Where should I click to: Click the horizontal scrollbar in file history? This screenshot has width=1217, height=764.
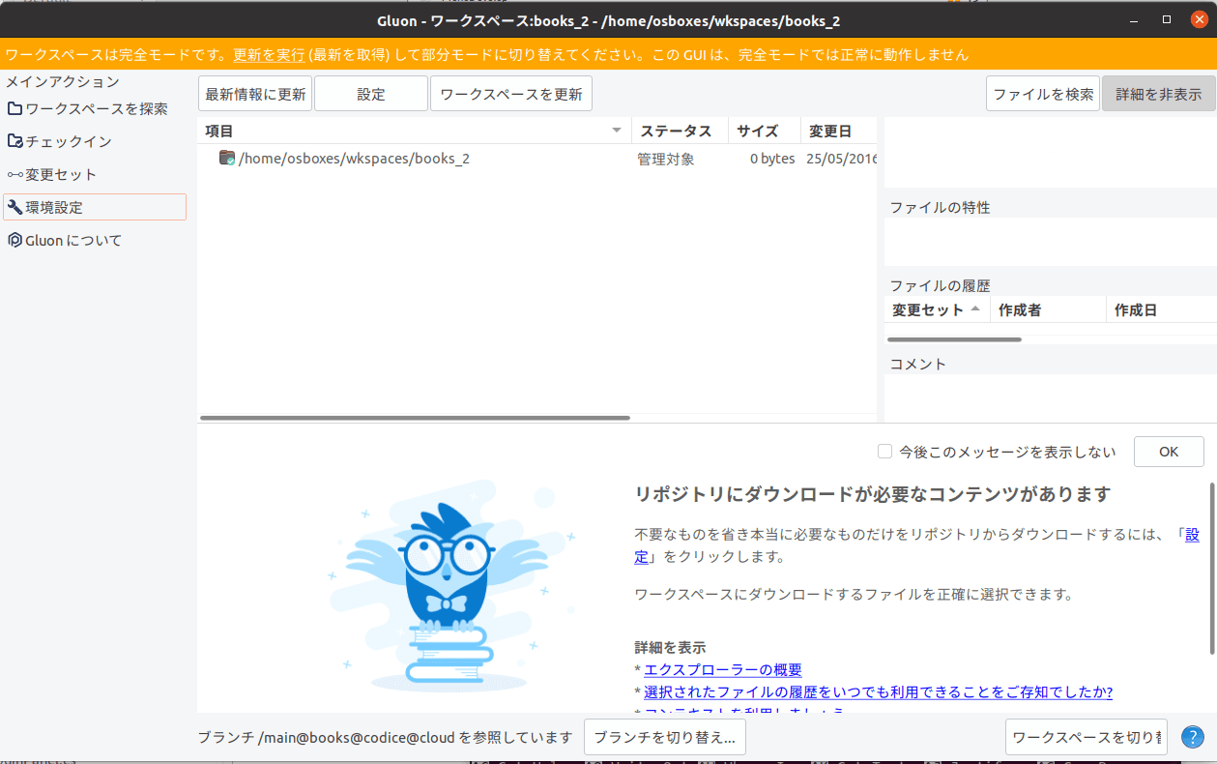tap(954, 339)
